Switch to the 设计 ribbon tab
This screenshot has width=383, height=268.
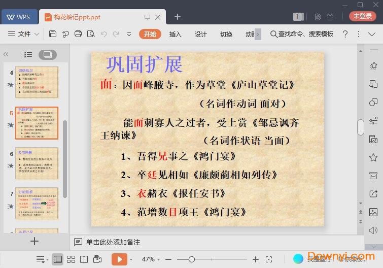pyautogui.click(x=201, y=34)
